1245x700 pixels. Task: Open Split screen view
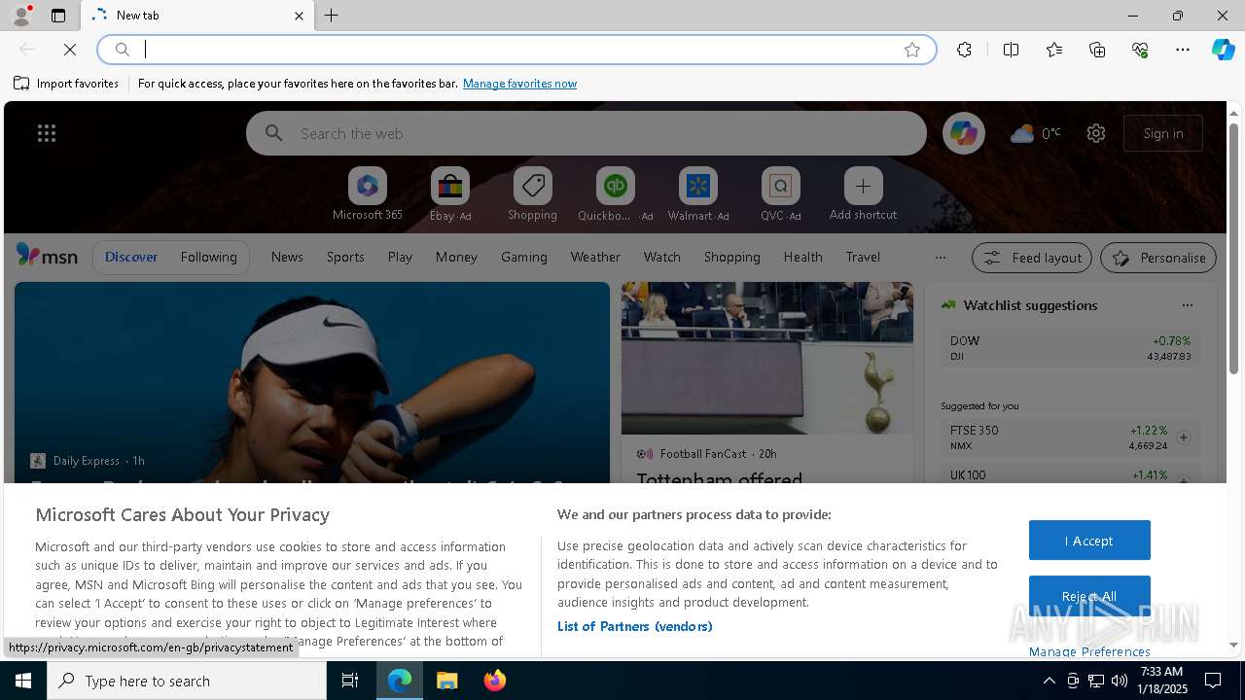coord(1011,50)
